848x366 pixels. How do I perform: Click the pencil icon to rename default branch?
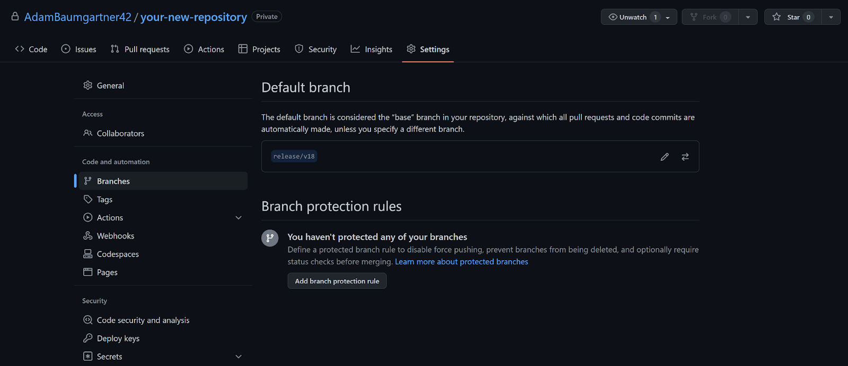click(x=665, y=157)
